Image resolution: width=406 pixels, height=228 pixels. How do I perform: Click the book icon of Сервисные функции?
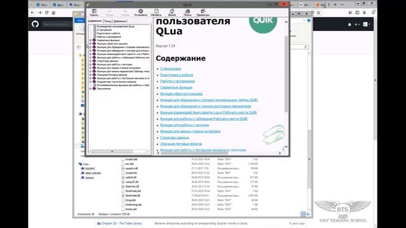point(95,41)
